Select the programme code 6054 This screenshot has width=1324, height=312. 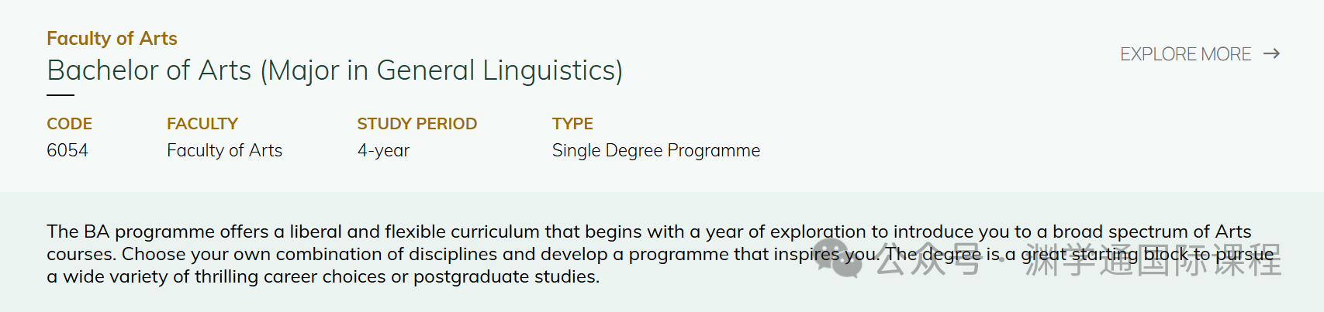pos(67,150)
